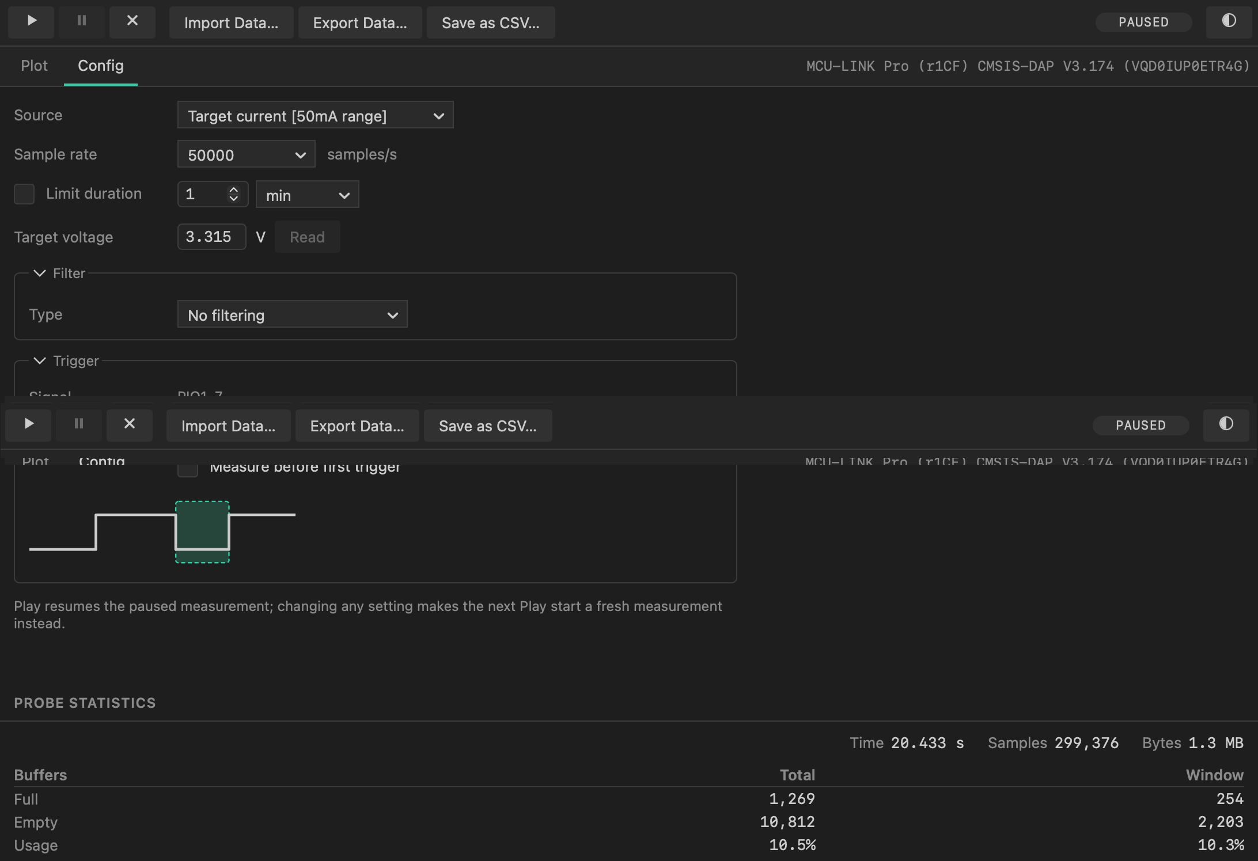Click the Full total value 1,269
The image size is (1258, 861).
[792, 799]
